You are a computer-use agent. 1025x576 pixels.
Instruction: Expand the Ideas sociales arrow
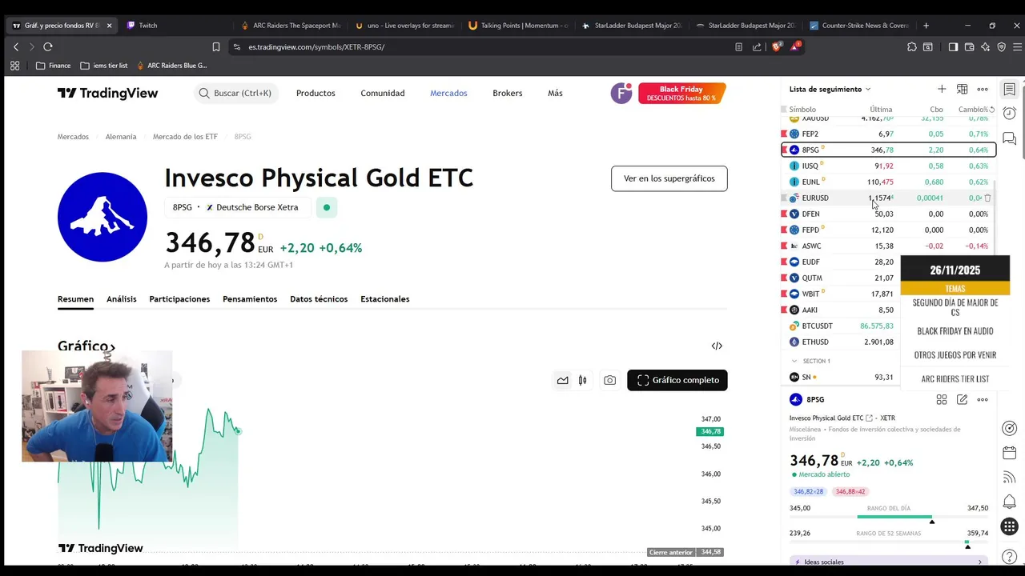(980, 562)
